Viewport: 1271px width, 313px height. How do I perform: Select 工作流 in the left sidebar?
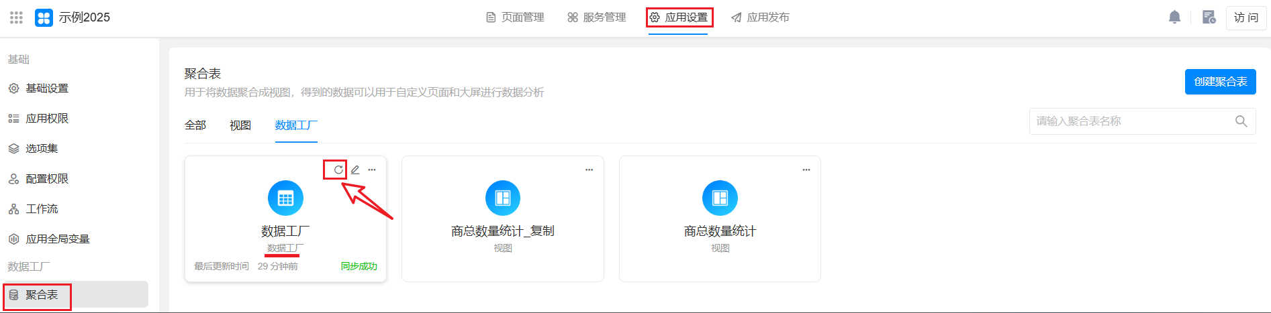[x=42, y=209]
